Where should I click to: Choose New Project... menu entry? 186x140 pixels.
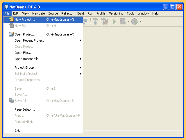click(43, 20)
